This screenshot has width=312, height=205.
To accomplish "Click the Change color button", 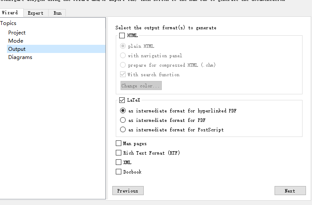I will click(141, 86).
